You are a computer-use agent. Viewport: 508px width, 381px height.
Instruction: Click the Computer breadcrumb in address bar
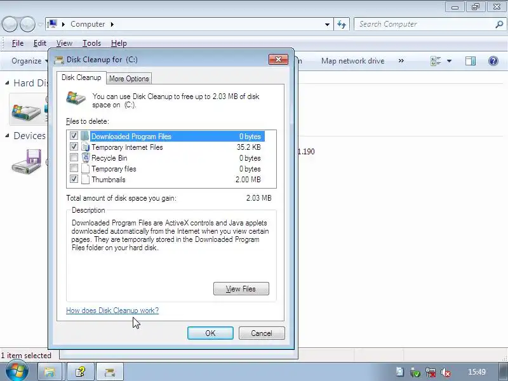(88, 24)
